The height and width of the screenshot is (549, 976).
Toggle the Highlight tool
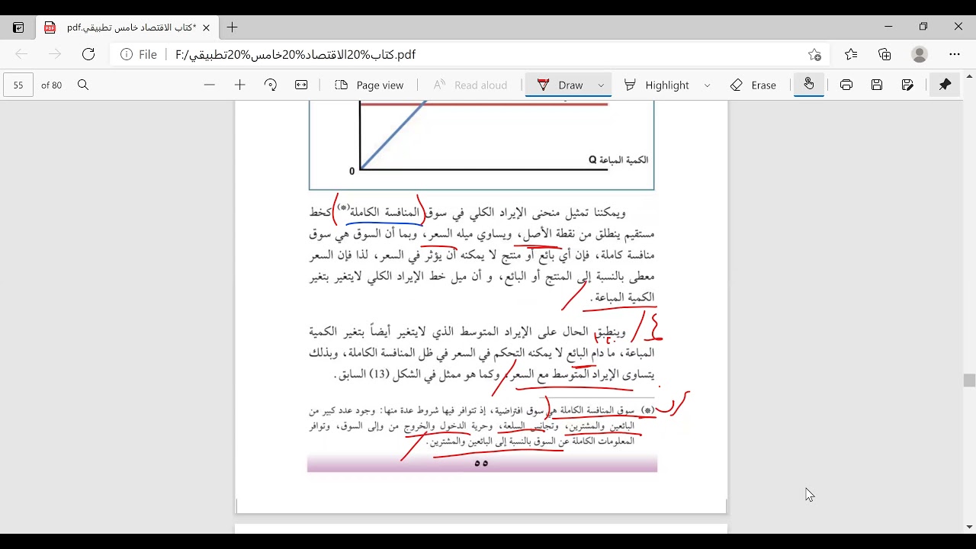[x=657, y=85]
